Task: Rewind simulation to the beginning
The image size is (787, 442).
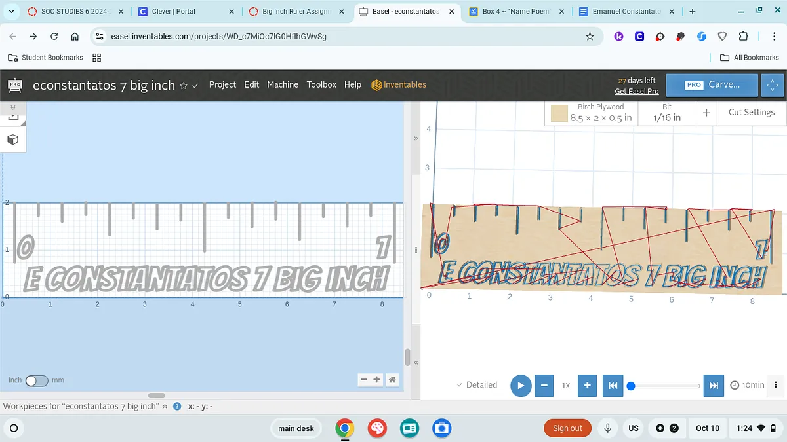Action: point(613,385)
